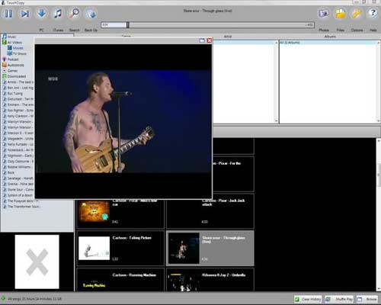
Task: Select the Megadeth playlist
Action: pos(20,139)
